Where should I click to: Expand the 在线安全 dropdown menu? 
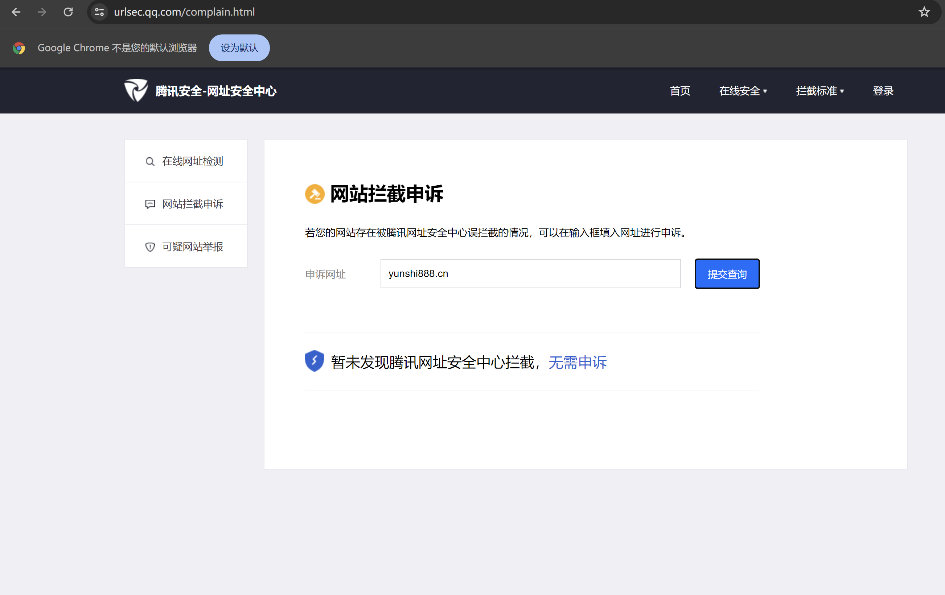coord(743,91)
